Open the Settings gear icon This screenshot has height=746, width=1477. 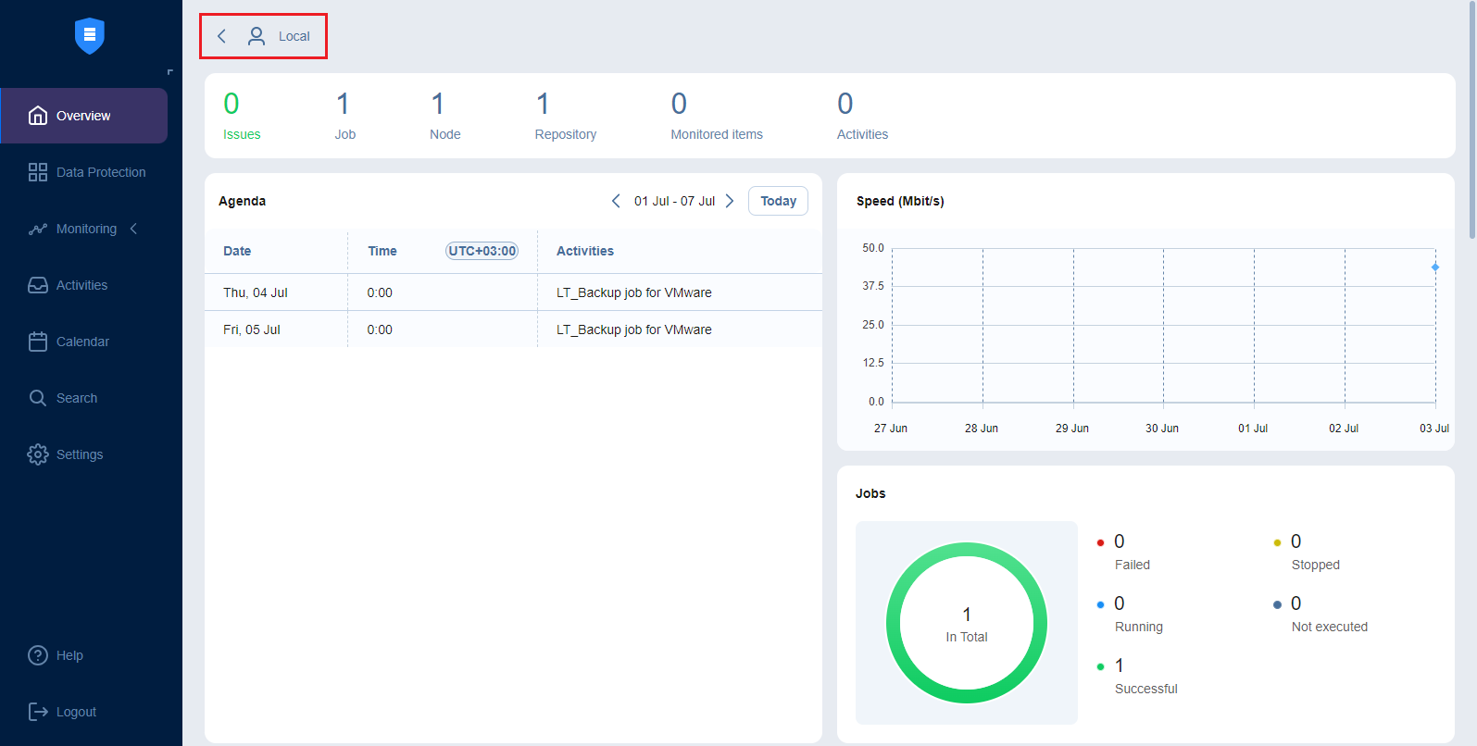click(x=38, y=454)
